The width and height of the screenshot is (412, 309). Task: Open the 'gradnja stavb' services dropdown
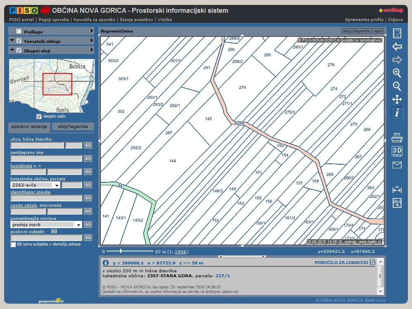pos(78,225)
